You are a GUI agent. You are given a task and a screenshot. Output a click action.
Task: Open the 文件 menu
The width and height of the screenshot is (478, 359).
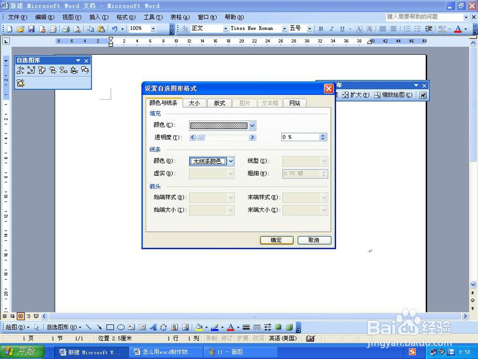pos(17,17)
